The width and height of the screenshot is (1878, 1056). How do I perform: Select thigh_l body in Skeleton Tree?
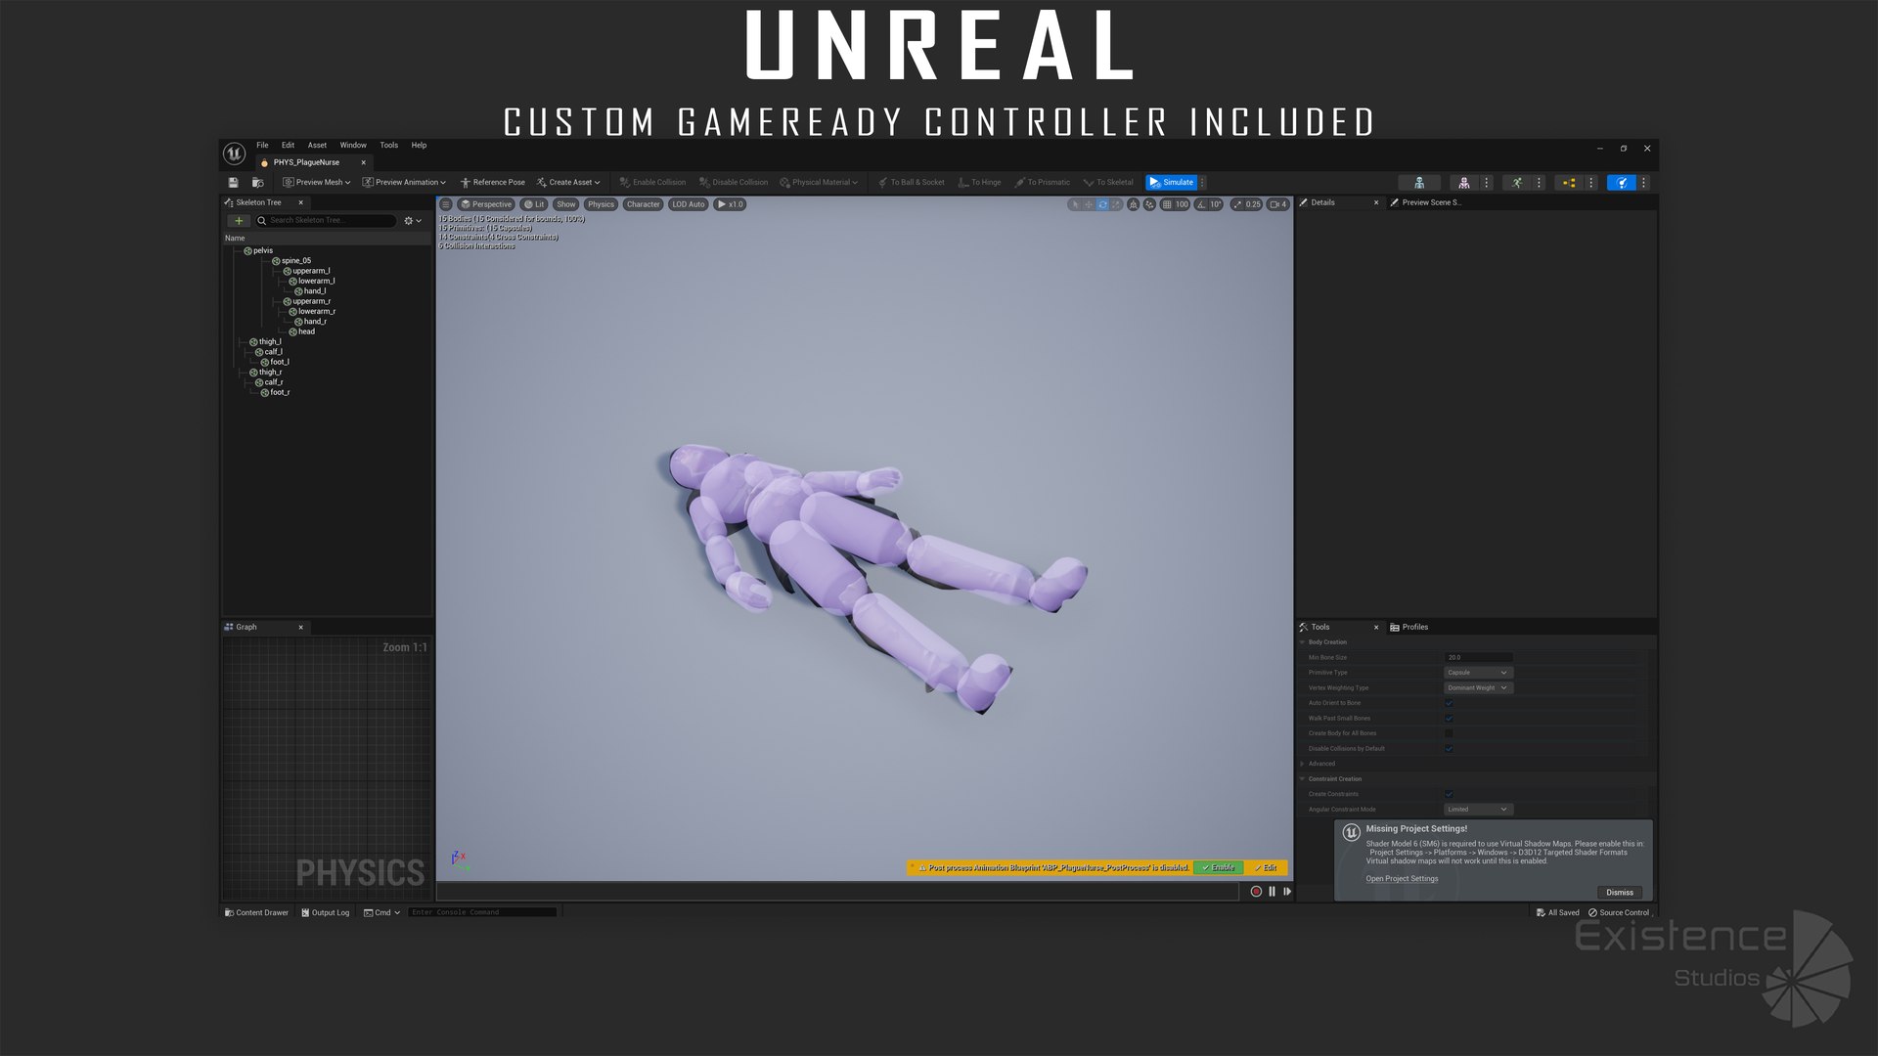269,342
